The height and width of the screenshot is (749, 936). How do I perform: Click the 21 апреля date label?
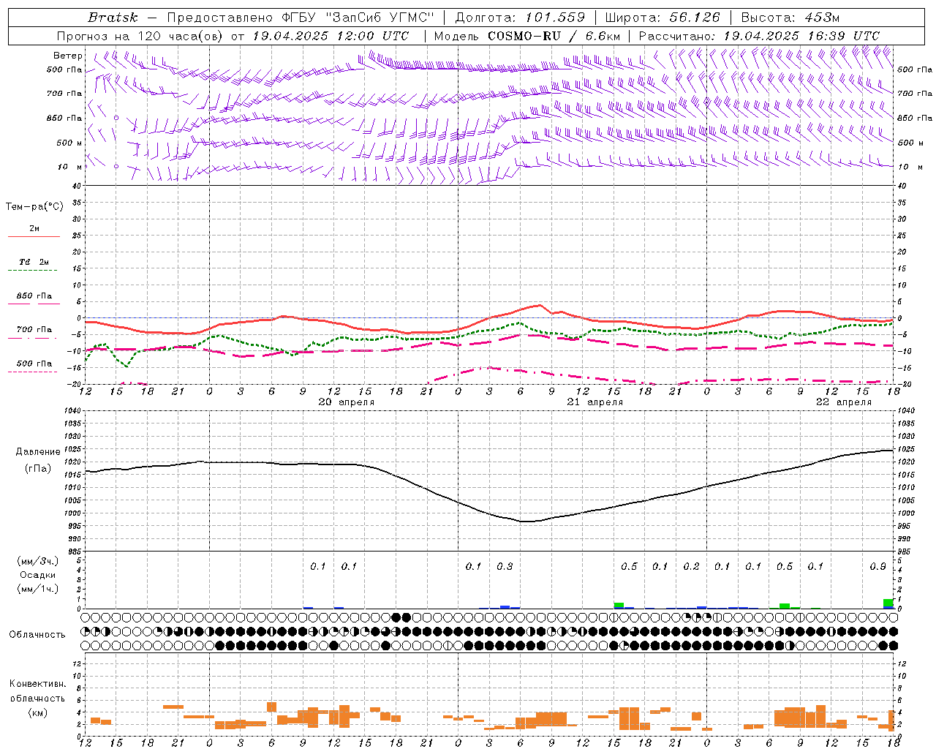click(595, 402)
